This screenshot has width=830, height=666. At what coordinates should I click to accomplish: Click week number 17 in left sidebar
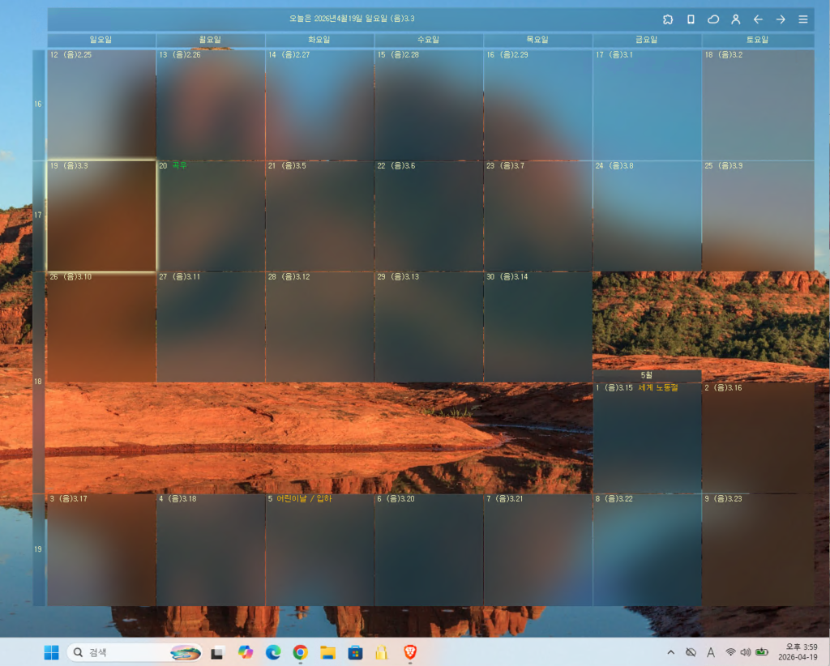(38, 216)
